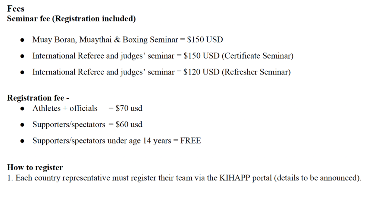
Task: Click the "(Refresher Seminar)" text
Action: point(256,72)
